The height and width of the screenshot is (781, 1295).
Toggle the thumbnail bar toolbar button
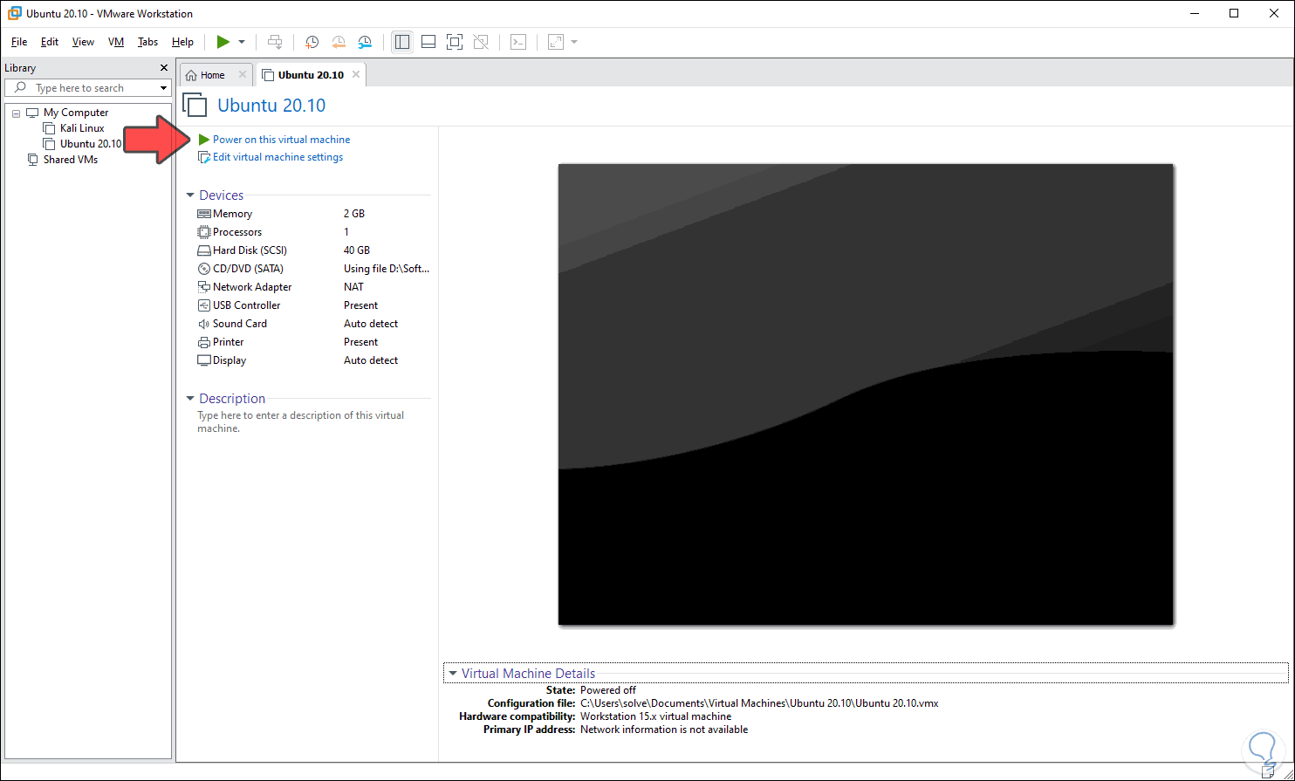tap(428, 42)
